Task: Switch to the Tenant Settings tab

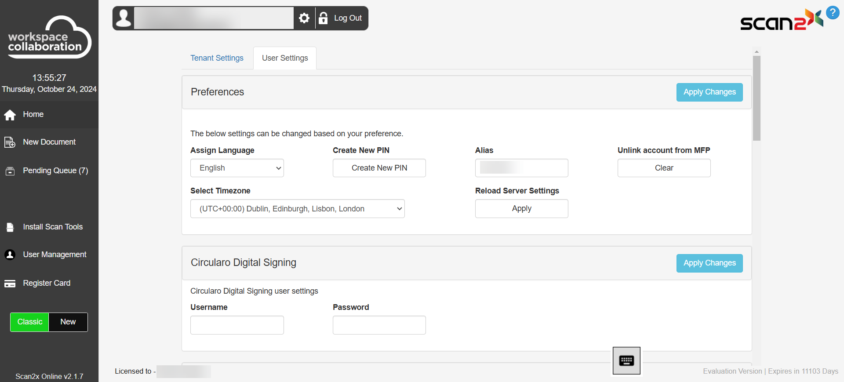Action: [x=217, y=58]
